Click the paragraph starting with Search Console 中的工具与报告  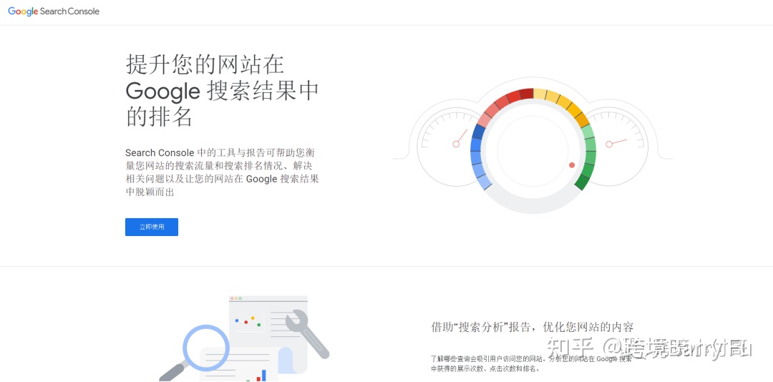[x=223, y=172]
